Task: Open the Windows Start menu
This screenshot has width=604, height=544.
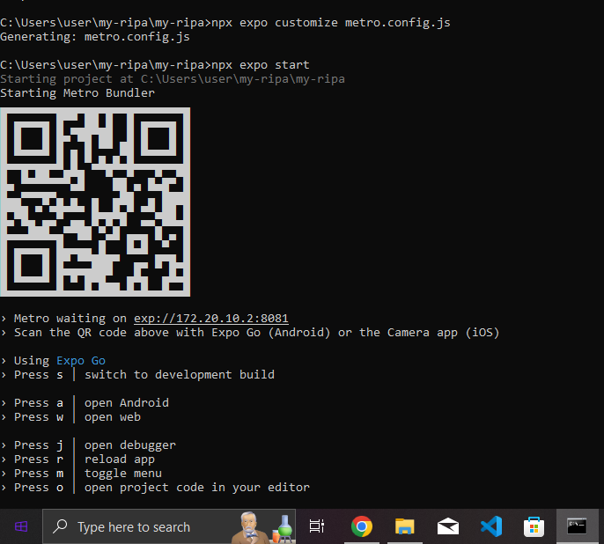Action: [21, 526]
